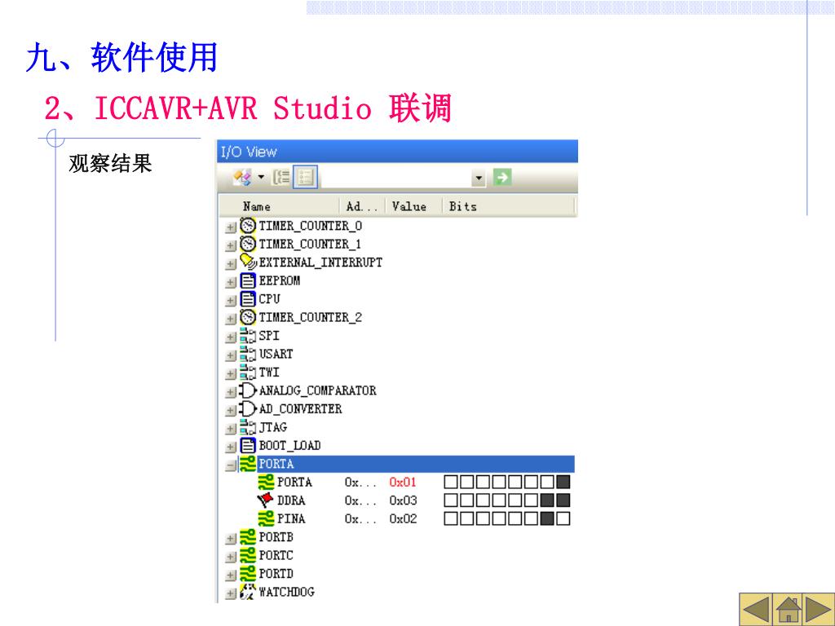
Task: Go to next slide arrow button
Action: click(x=819, y=610)
